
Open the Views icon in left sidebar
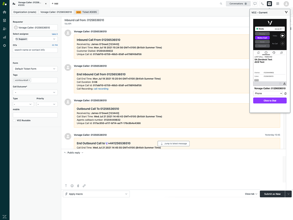5,20
